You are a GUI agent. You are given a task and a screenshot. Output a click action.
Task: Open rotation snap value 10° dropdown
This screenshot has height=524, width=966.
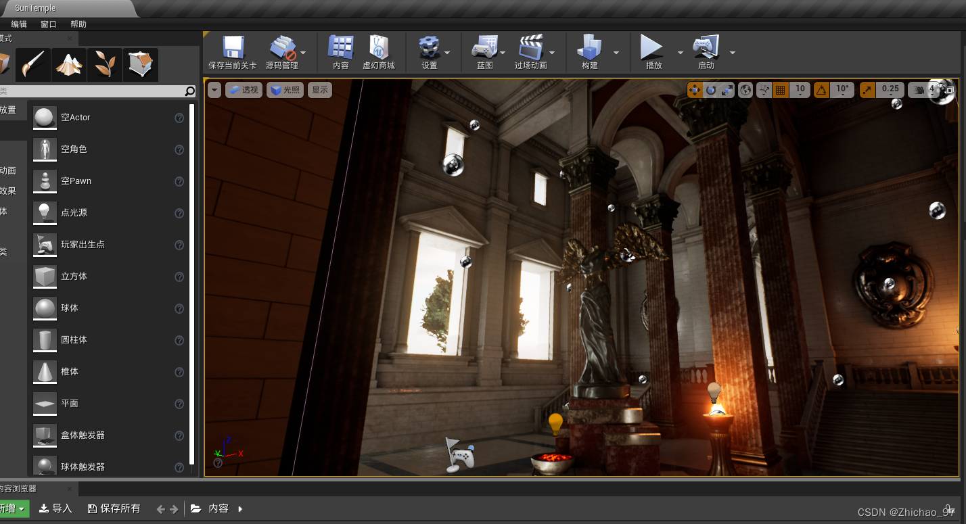click(x=842, y=90)
